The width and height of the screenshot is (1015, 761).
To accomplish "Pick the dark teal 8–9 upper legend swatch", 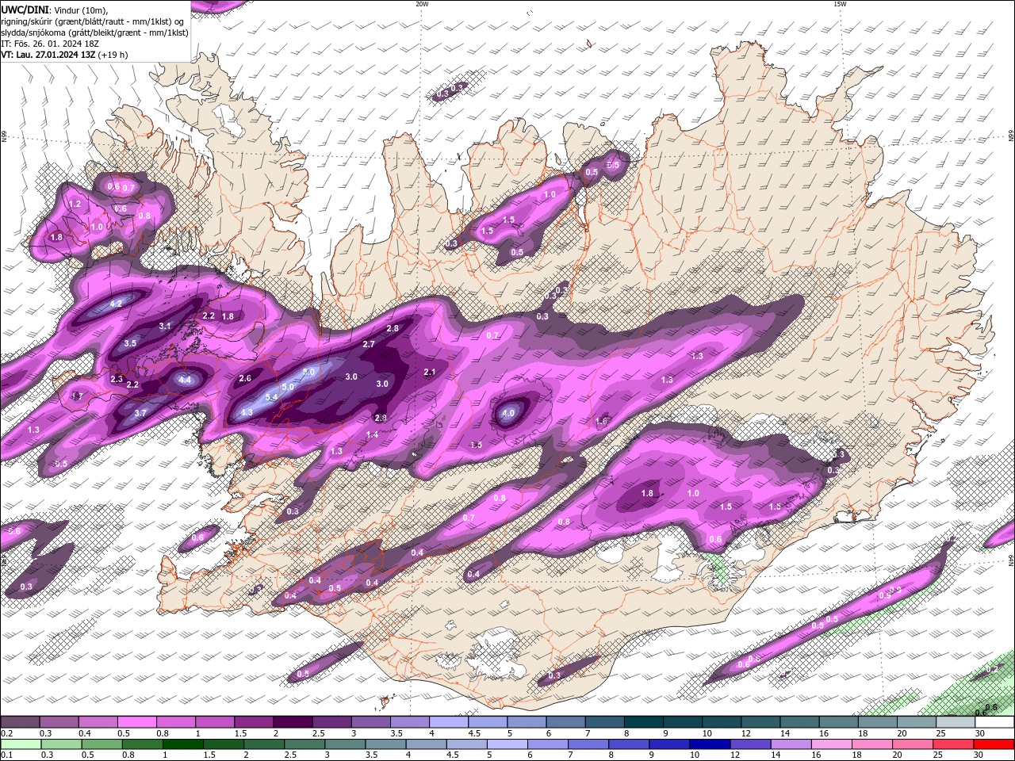I will pos(644,721).
